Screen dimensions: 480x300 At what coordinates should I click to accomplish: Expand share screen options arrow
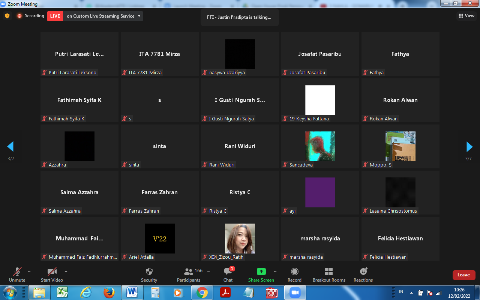point(275,271)
